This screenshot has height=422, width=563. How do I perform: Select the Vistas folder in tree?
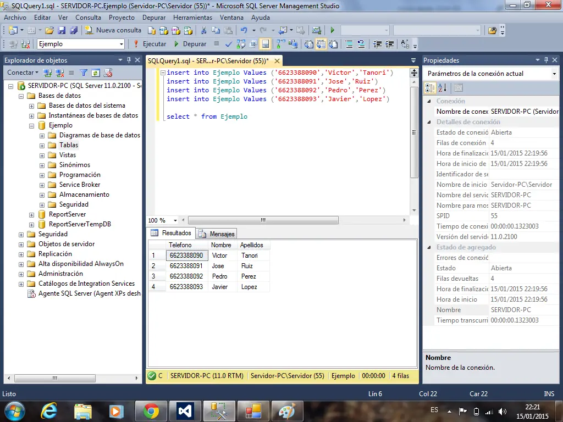click(68, 155)
